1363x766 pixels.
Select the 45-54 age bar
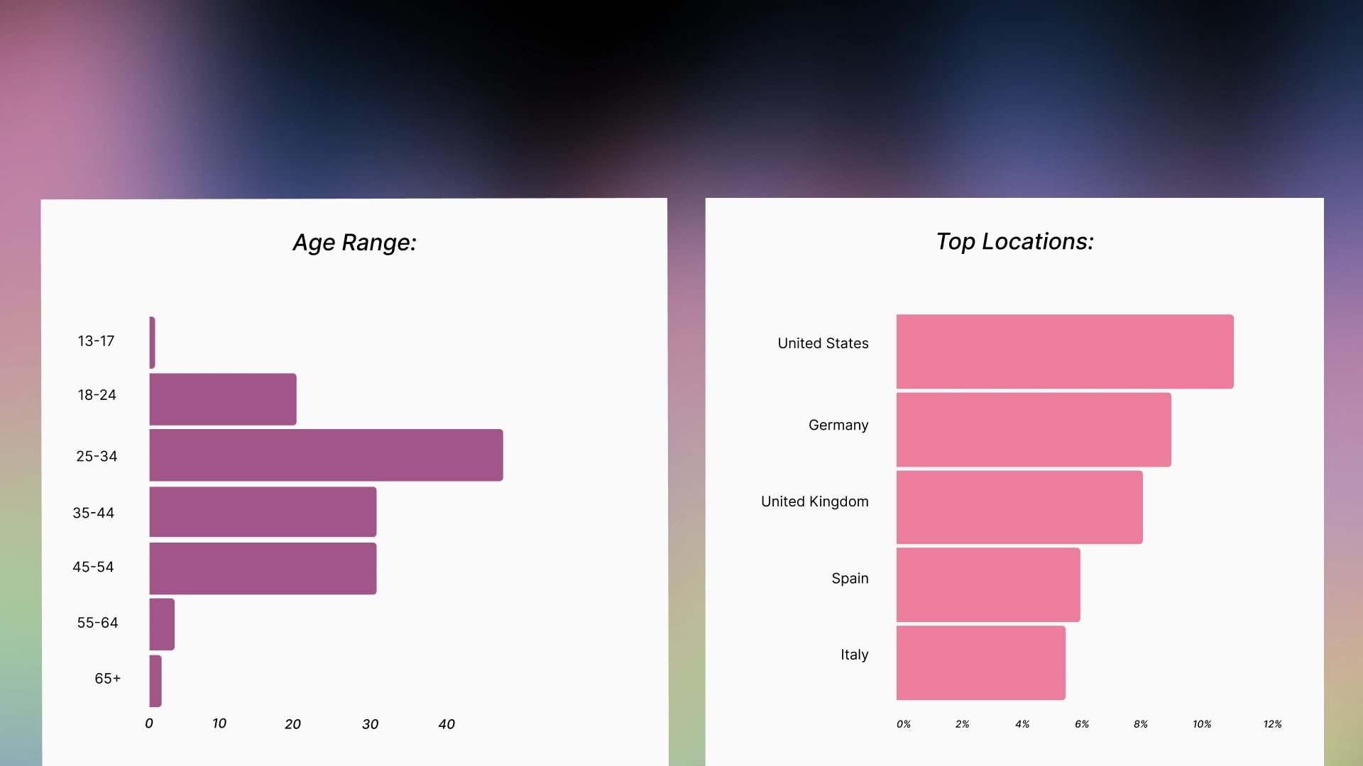[x=263, y=568]
